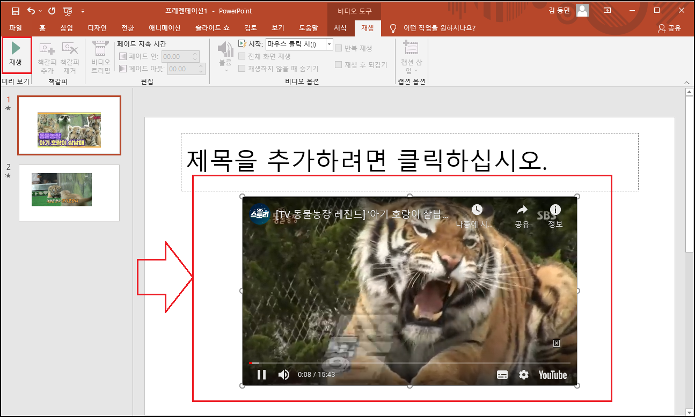
Task: Click the Remove Bookmark icon
Action: pyautogui.click(x=70, y=50)
